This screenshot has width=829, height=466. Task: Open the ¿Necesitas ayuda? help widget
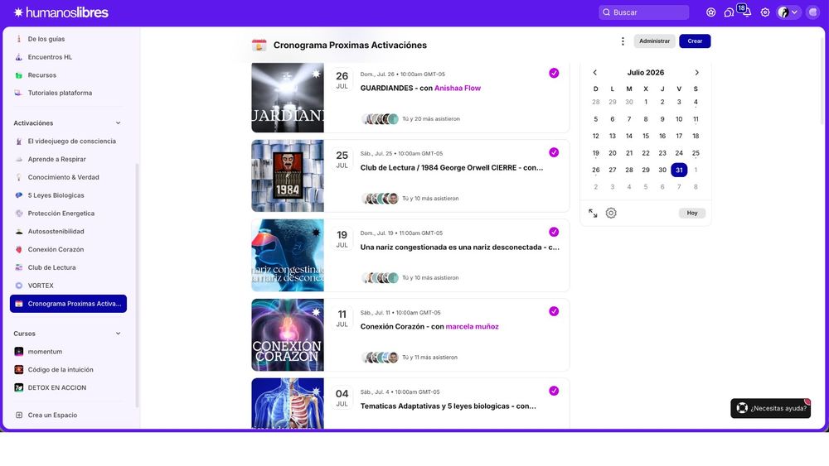[771, 408]
